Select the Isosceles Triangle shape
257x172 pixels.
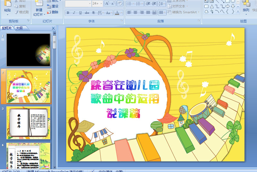(212, 6)
